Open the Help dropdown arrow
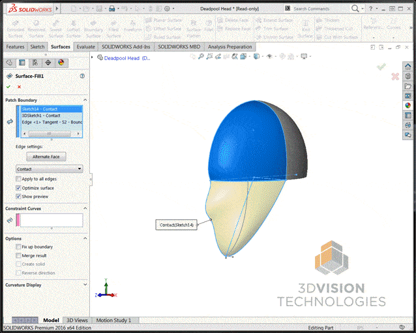Image resolution: width=416 pixels, height=333 pixels. pos(376,8)
